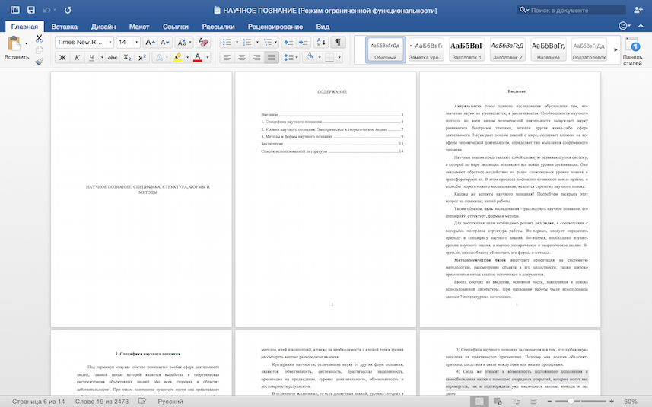Toggle underline Ч formatting
The image size is (652, 407).
[x=91, y=57]
